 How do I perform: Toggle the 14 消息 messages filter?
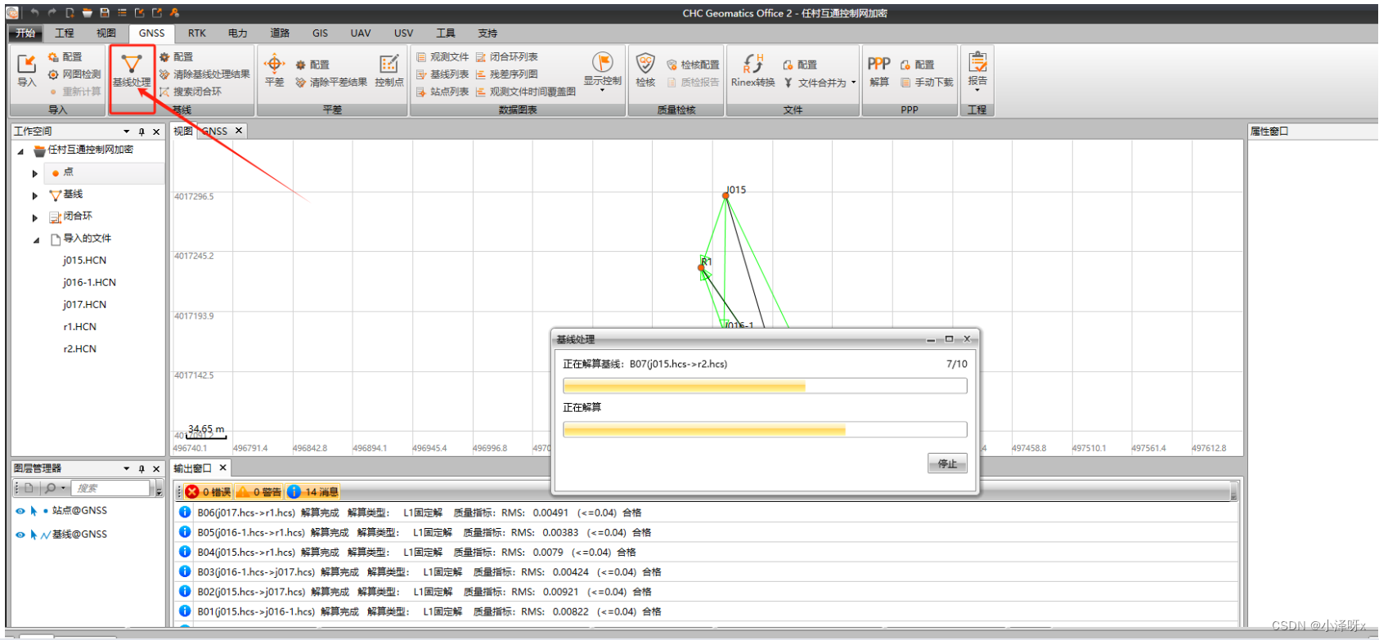pos(312,492)
